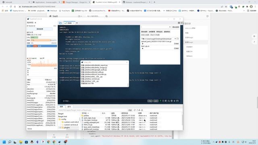Click the list view layout icon
This screenshot has width=258, height=145.
pos(181,23)
